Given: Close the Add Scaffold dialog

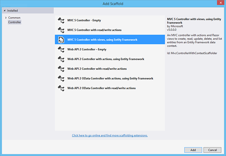Looking at the screenshot, I should coord(221,3).
